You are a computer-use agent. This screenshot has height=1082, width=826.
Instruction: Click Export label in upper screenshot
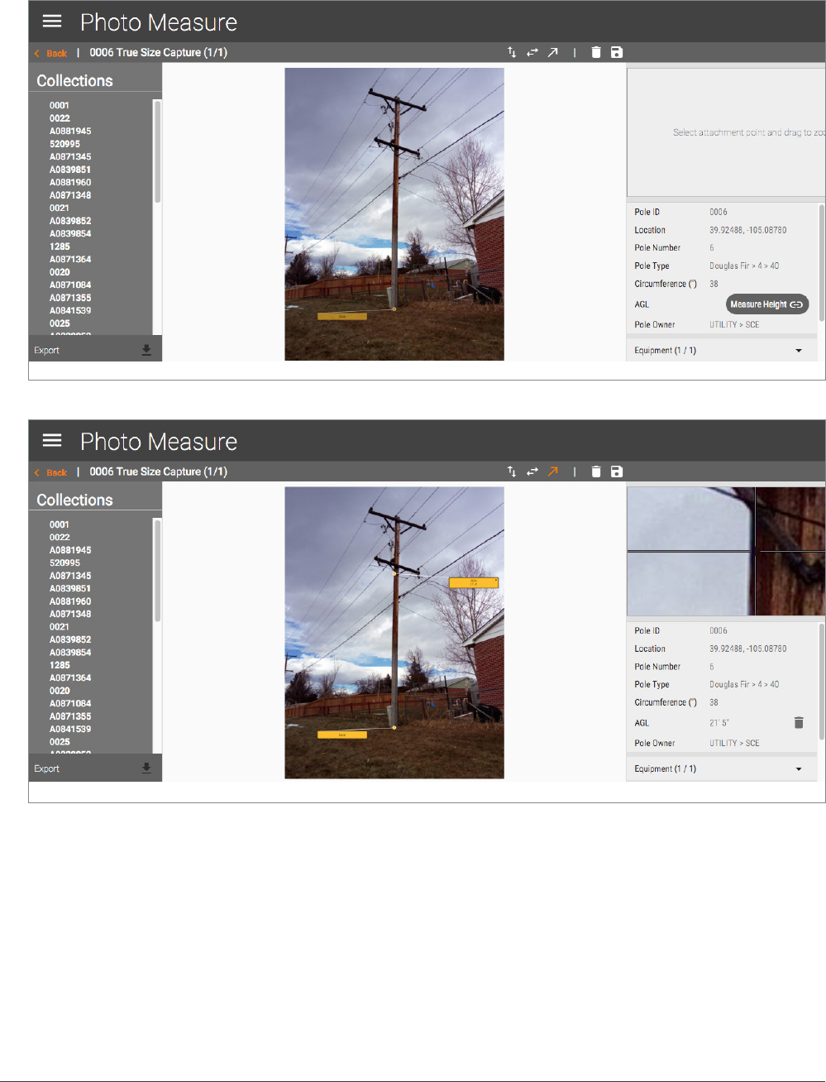[x=46, y=351]
